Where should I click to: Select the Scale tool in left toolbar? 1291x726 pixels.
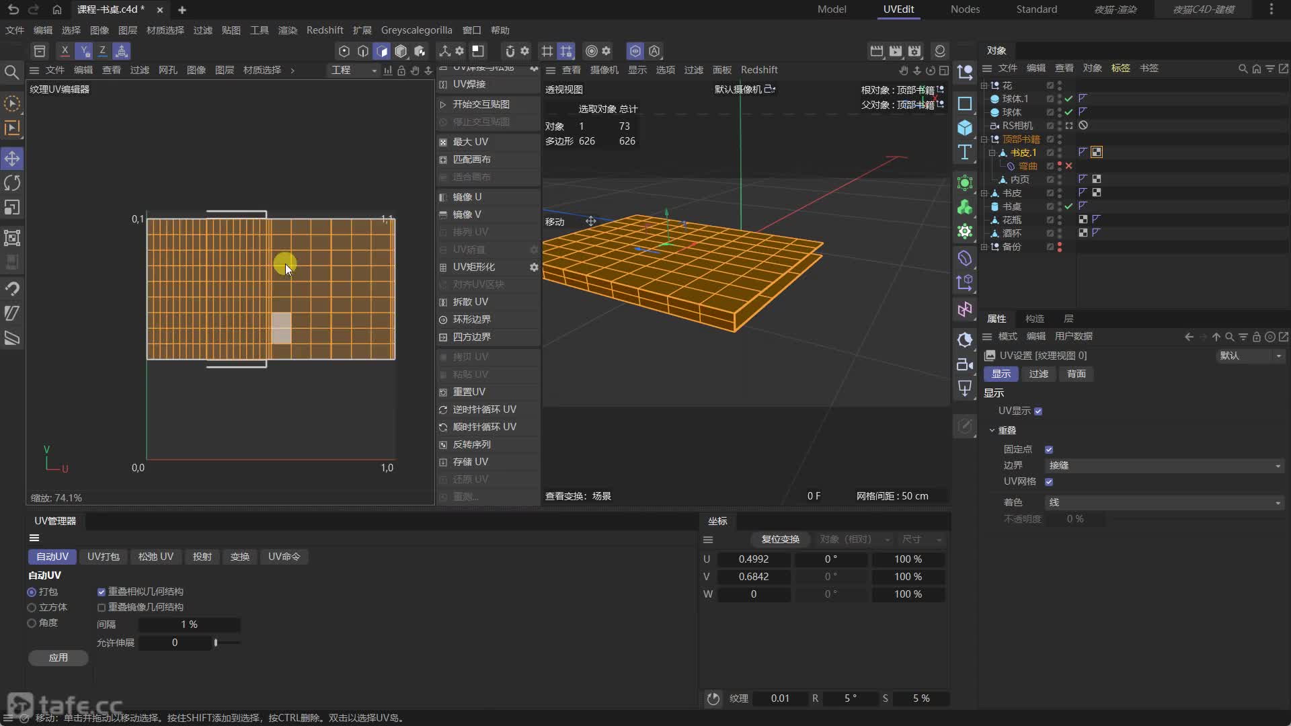tap(12, 207)
